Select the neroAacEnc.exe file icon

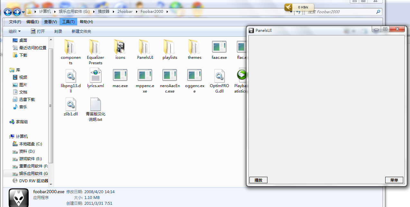coord(170,75)
